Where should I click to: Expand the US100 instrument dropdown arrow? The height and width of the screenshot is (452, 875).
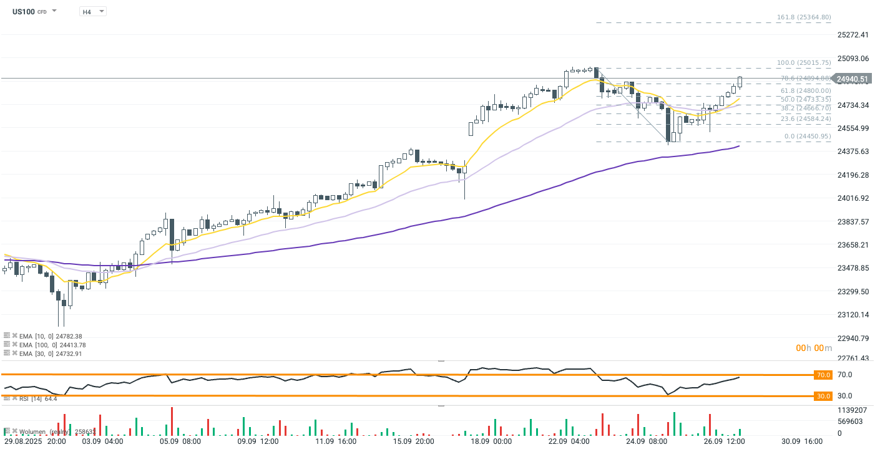point(54,11)
